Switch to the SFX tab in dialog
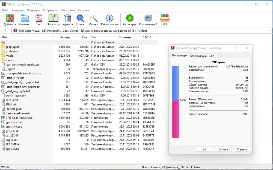Image resolution: width=273 pixels, height=170 pixels. click(x=212, y=56)
